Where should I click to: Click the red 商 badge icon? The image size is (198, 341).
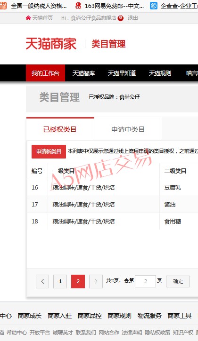coord(121,18)
